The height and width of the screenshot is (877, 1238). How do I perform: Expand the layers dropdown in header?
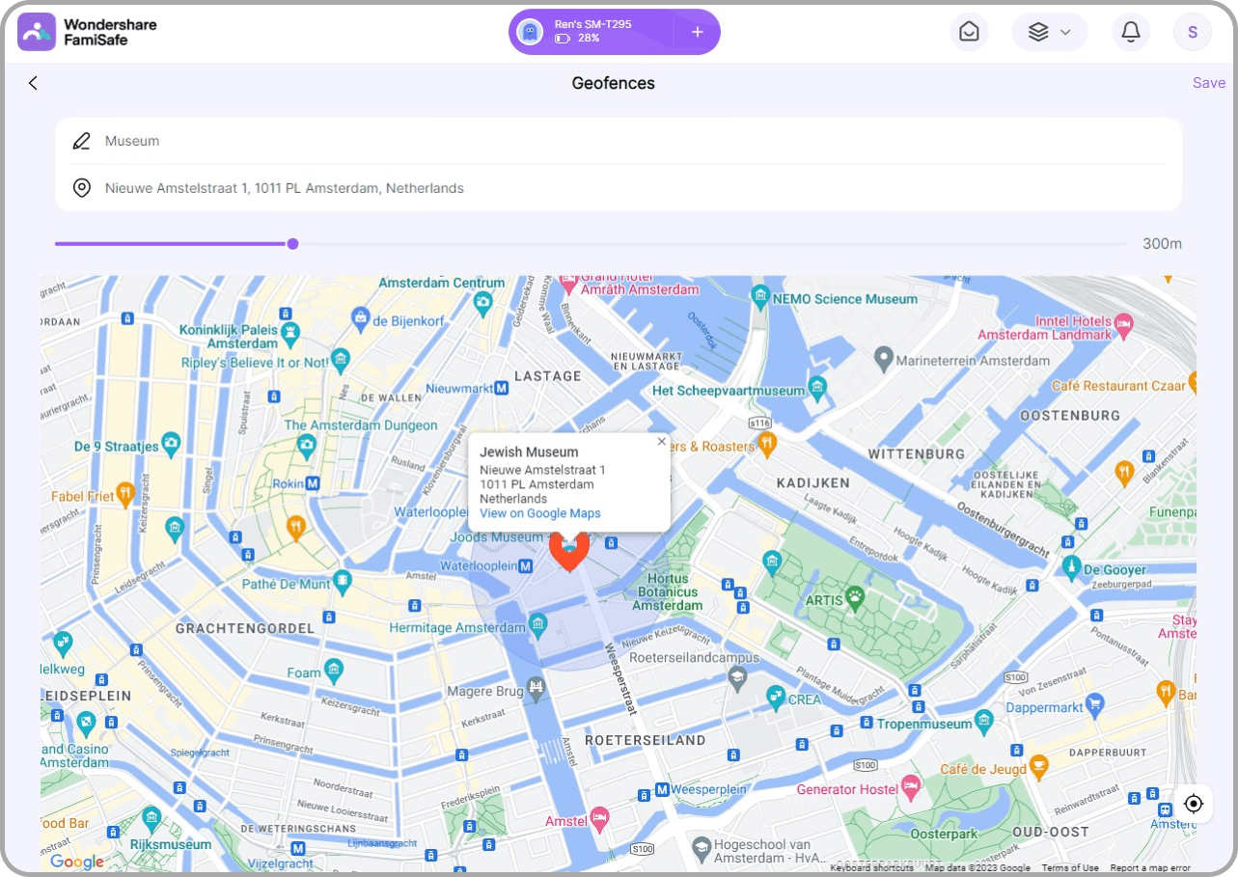(1050, 32)
